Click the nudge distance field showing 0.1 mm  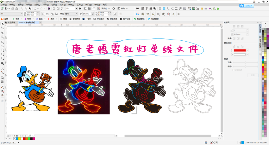click(x=86, y=14)
